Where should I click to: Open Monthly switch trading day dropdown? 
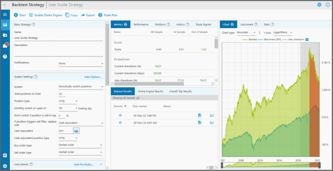68,108
